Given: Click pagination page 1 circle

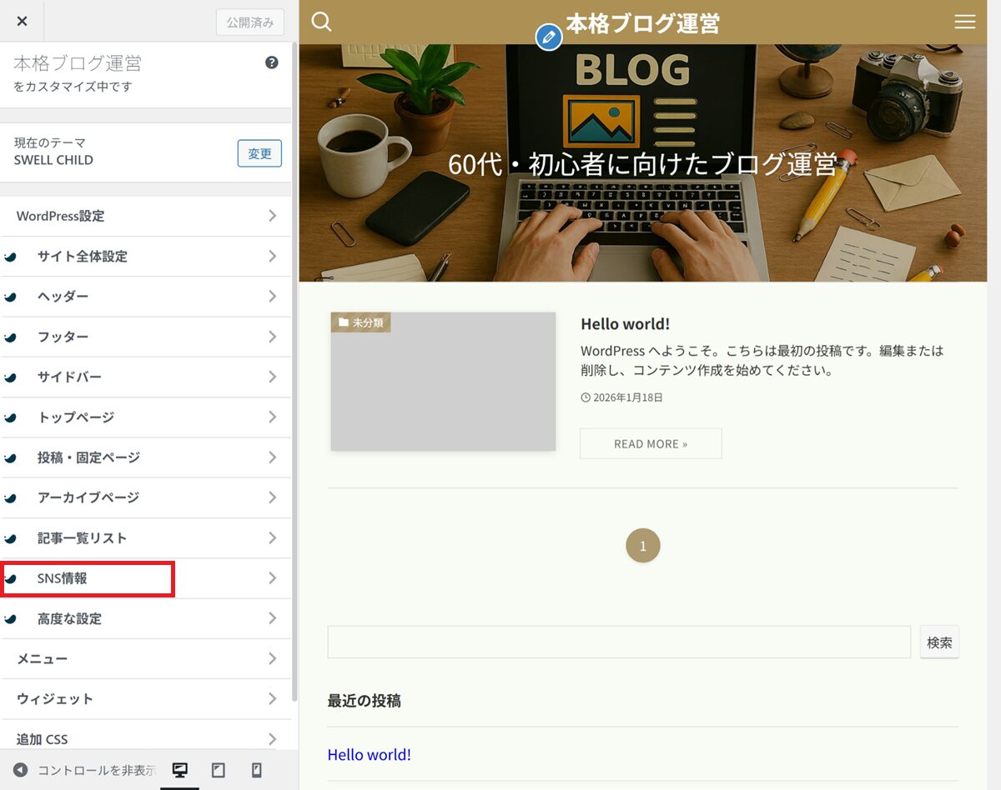Looking at the screenshot, I should pyautogui.click(x=642, y=546).
